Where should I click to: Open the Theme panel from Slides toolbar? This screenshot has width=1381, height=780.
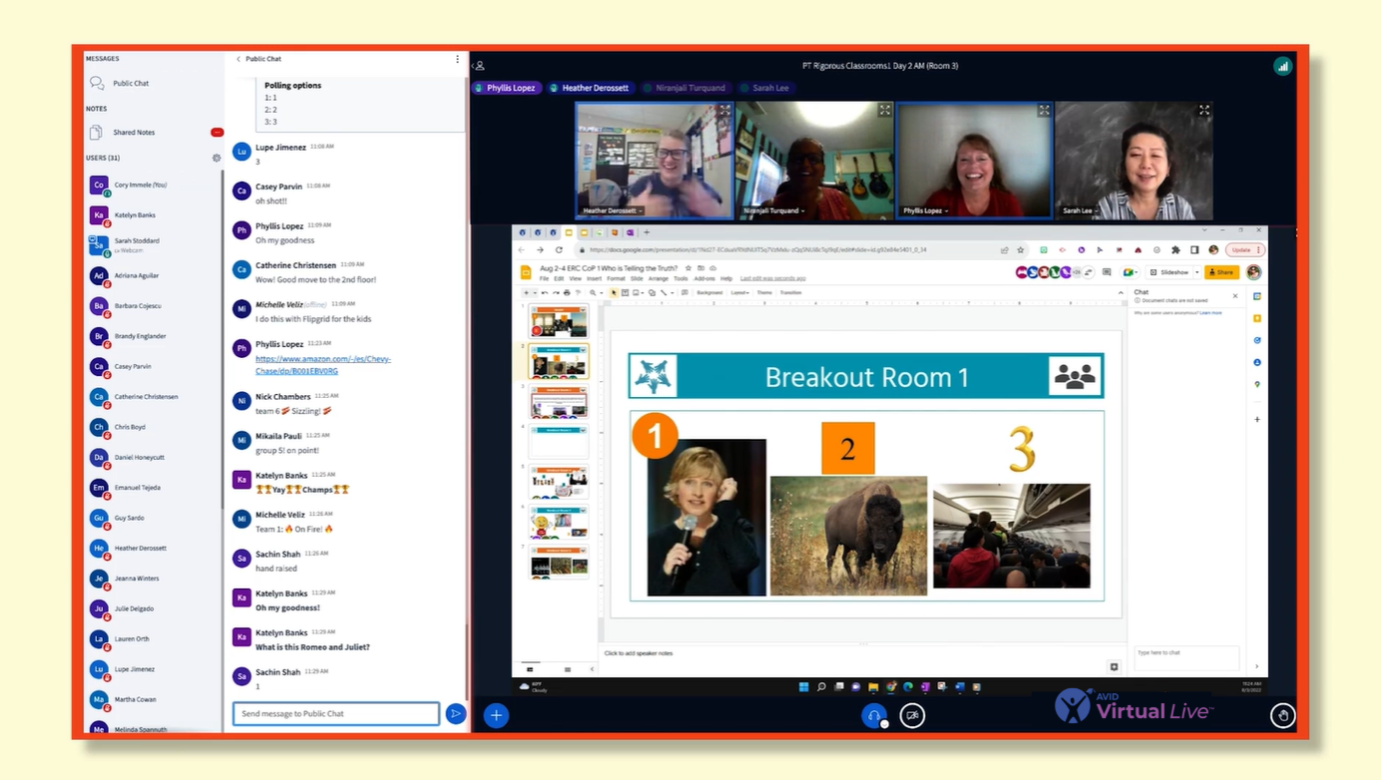[764, 292]
